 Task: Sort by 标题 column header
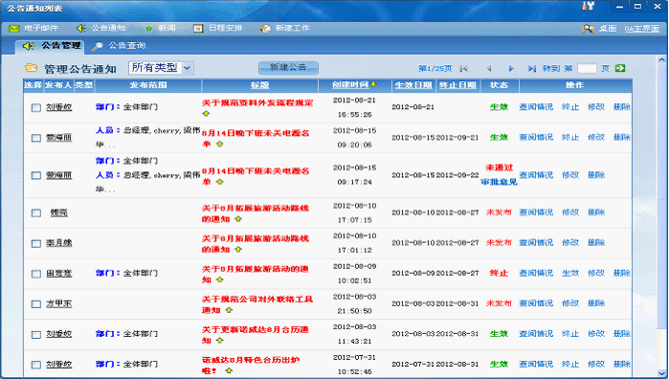(259, 85)
